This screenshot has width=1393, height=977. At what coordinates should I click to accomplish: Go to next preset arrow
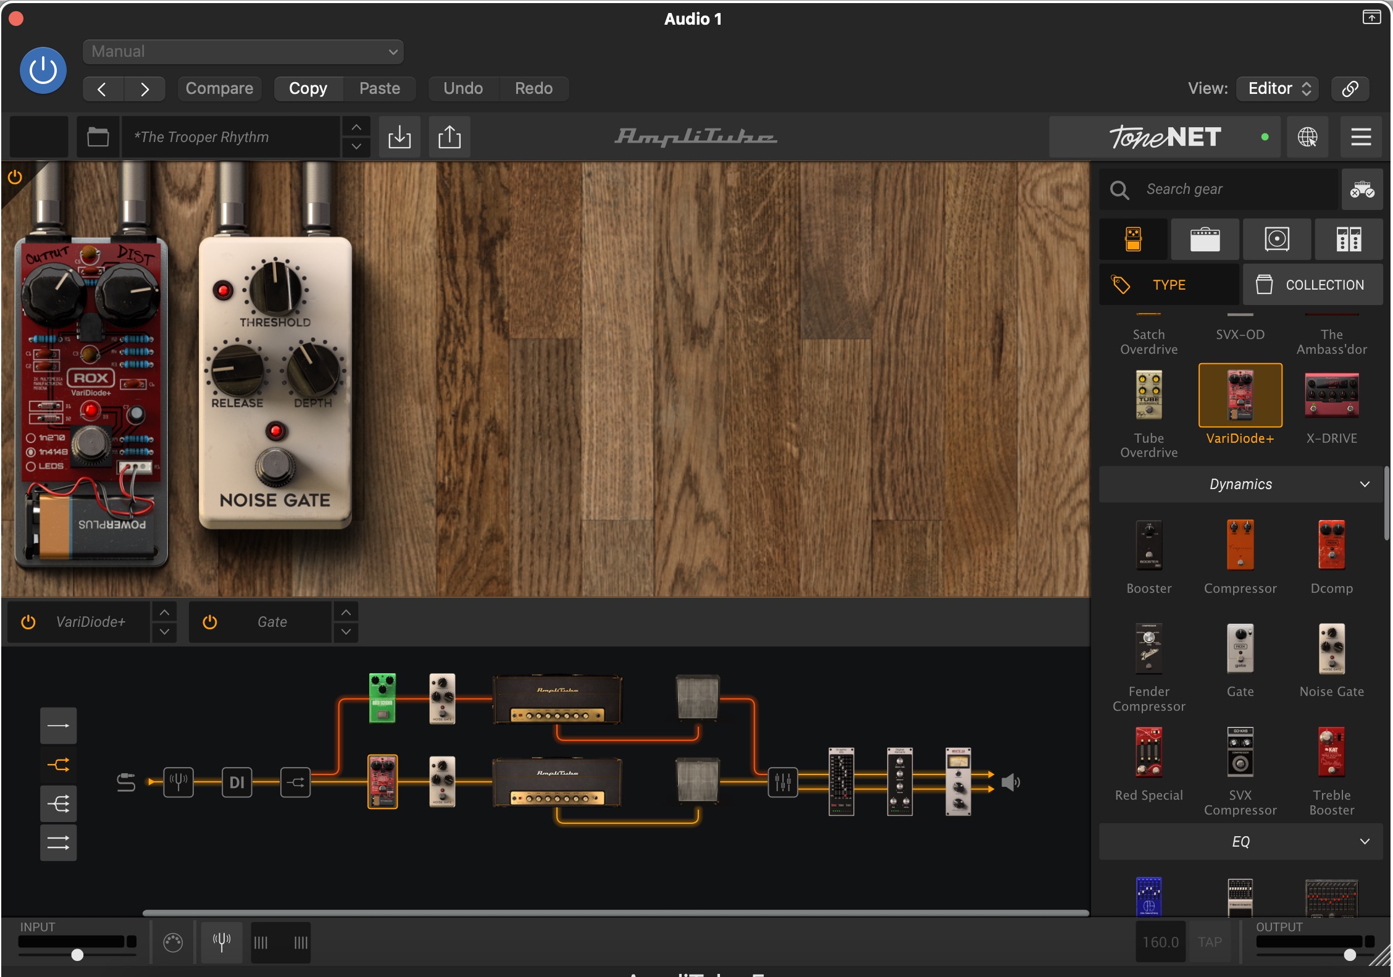point(144,89)
